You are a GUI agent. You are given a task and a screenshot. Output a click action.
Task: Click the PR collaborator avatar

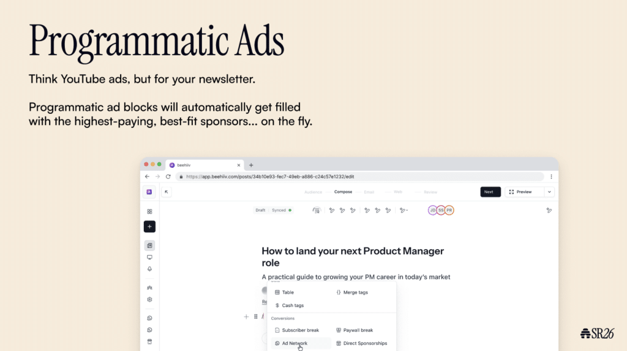click(x=449, y=210)
